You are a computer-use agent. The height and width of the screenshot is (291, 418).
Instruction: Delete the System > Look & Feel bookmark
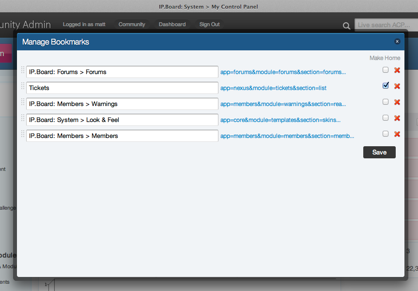[397, 118]
